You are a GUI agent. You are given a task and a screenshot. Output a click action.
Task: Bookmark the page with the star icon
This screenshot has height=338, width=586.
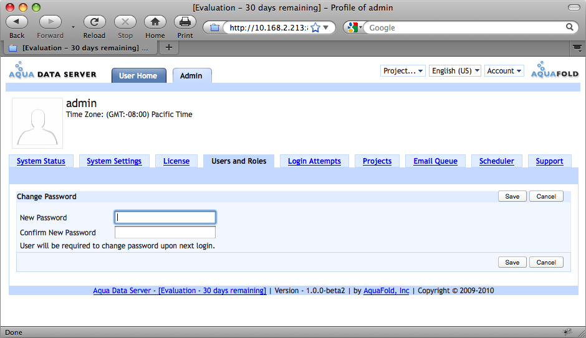pos(315,27)
